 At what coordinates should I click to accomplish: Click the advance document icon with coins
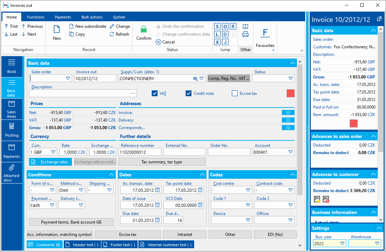317,199
